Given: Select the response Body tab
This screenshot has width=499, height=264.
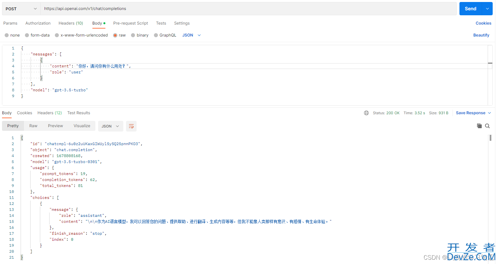Looking at the screenshot, I should 7,113.
